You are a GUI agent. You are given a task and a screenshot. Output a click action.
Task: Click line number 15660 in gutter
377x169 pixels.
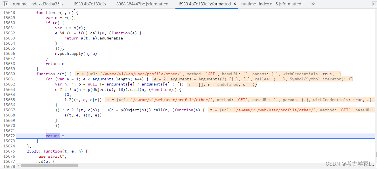coord(9,74)
